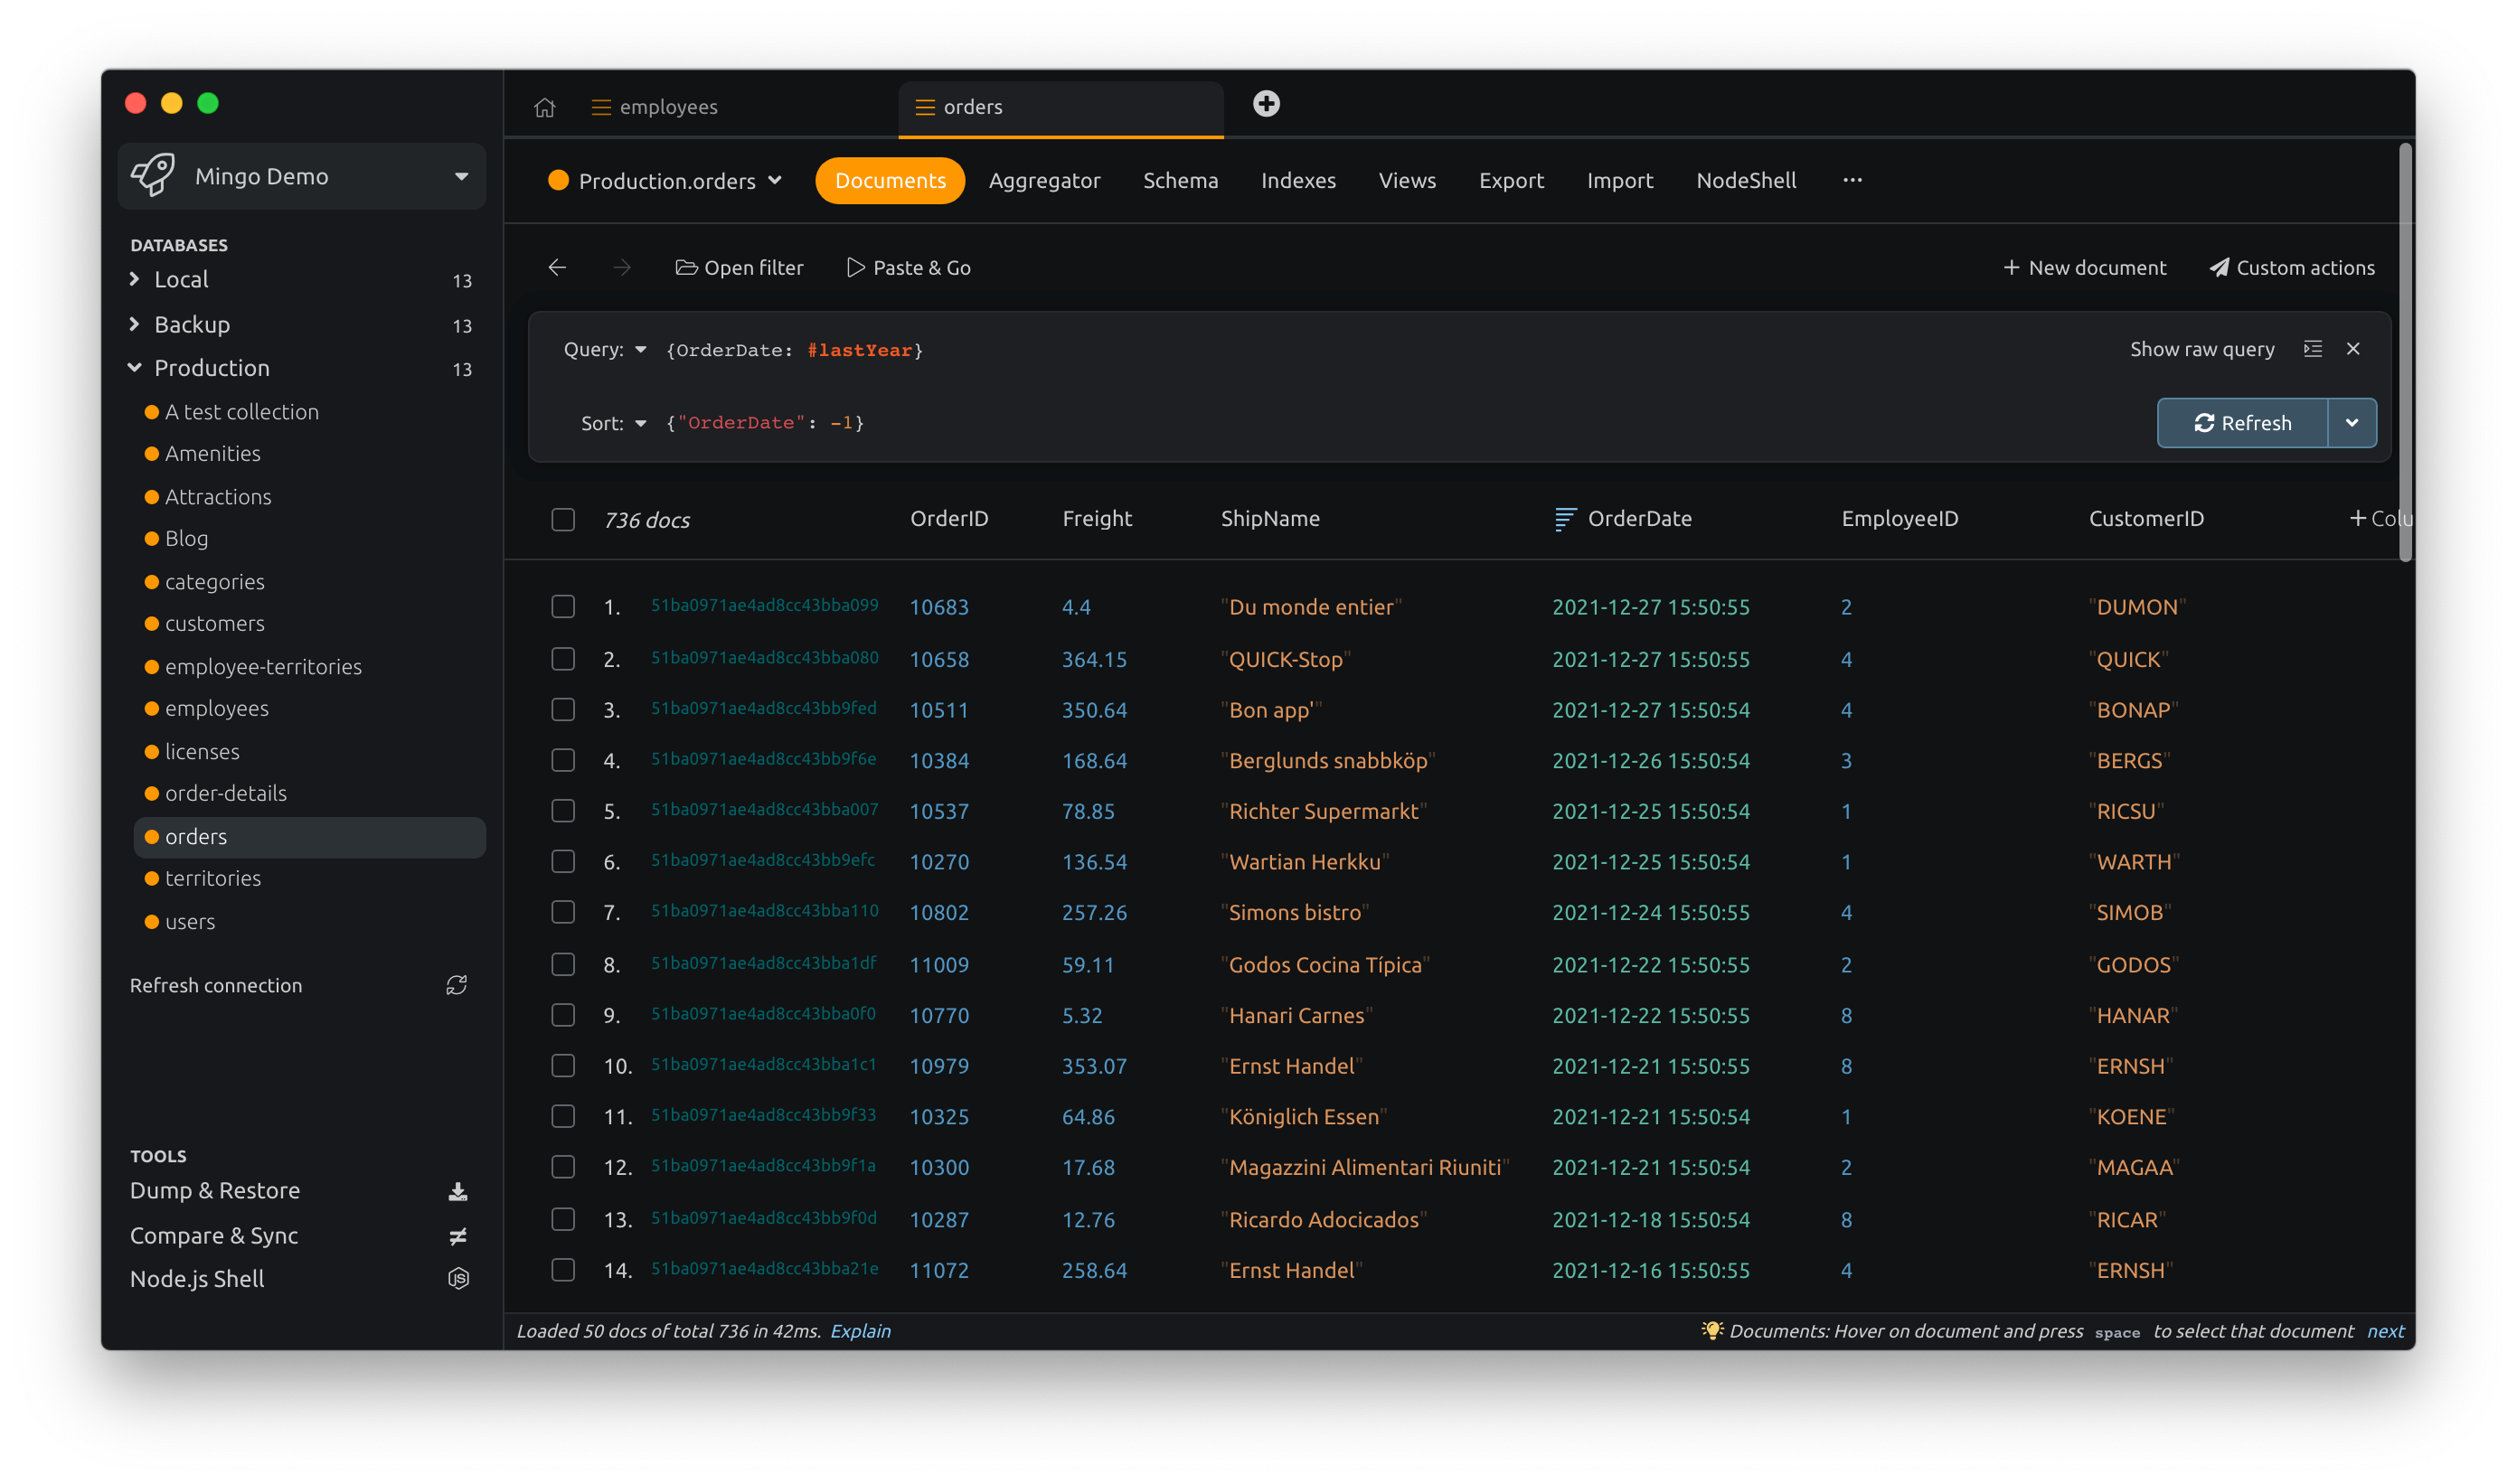Select the order-details collection
Image resolution: width=2517 pixels, height=1484 pixels.
click(226, 793)
